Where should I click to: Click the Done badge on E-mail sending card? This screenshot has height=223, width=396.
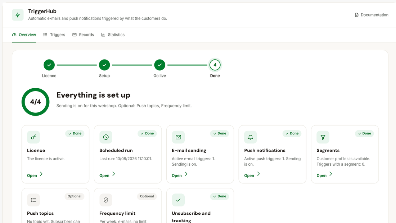coord(220,134)
